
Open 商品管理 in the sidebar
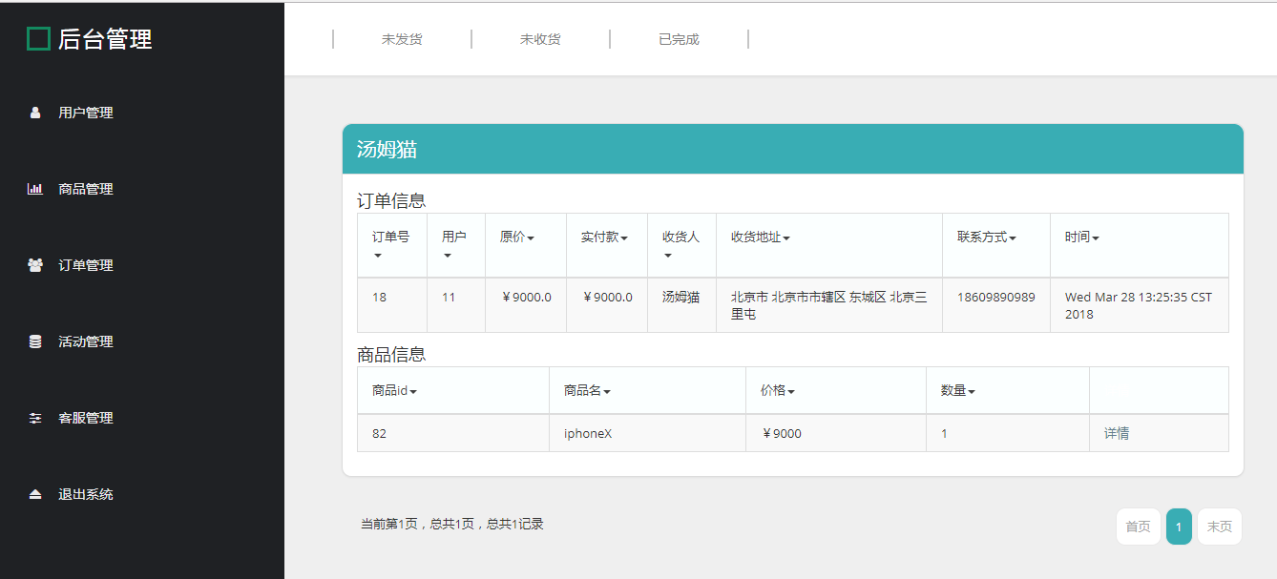(x=86, y=189)
